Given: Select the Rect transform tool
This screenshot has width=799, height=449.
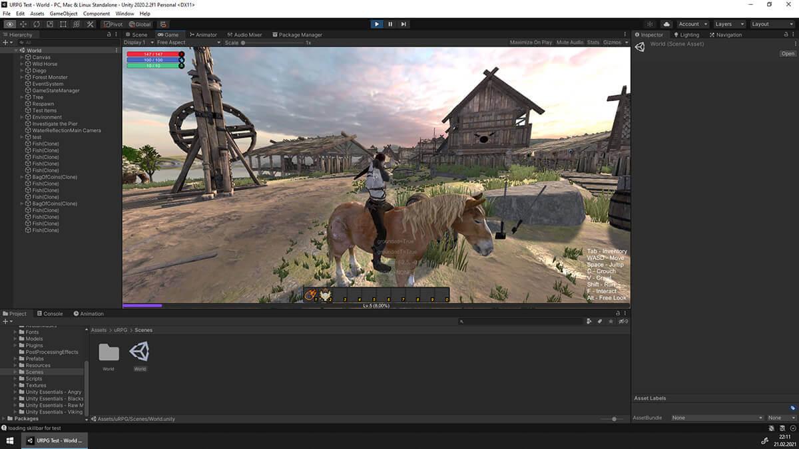Looking at the screenshot, I should tap(63, 24).
